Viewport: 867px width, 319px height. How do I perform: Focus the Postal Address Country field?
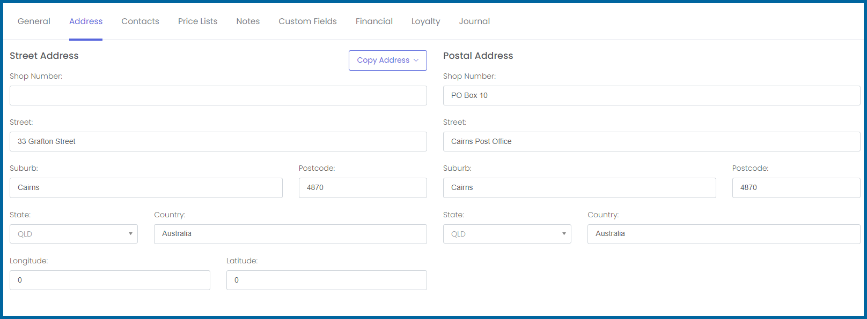(724, 234)
